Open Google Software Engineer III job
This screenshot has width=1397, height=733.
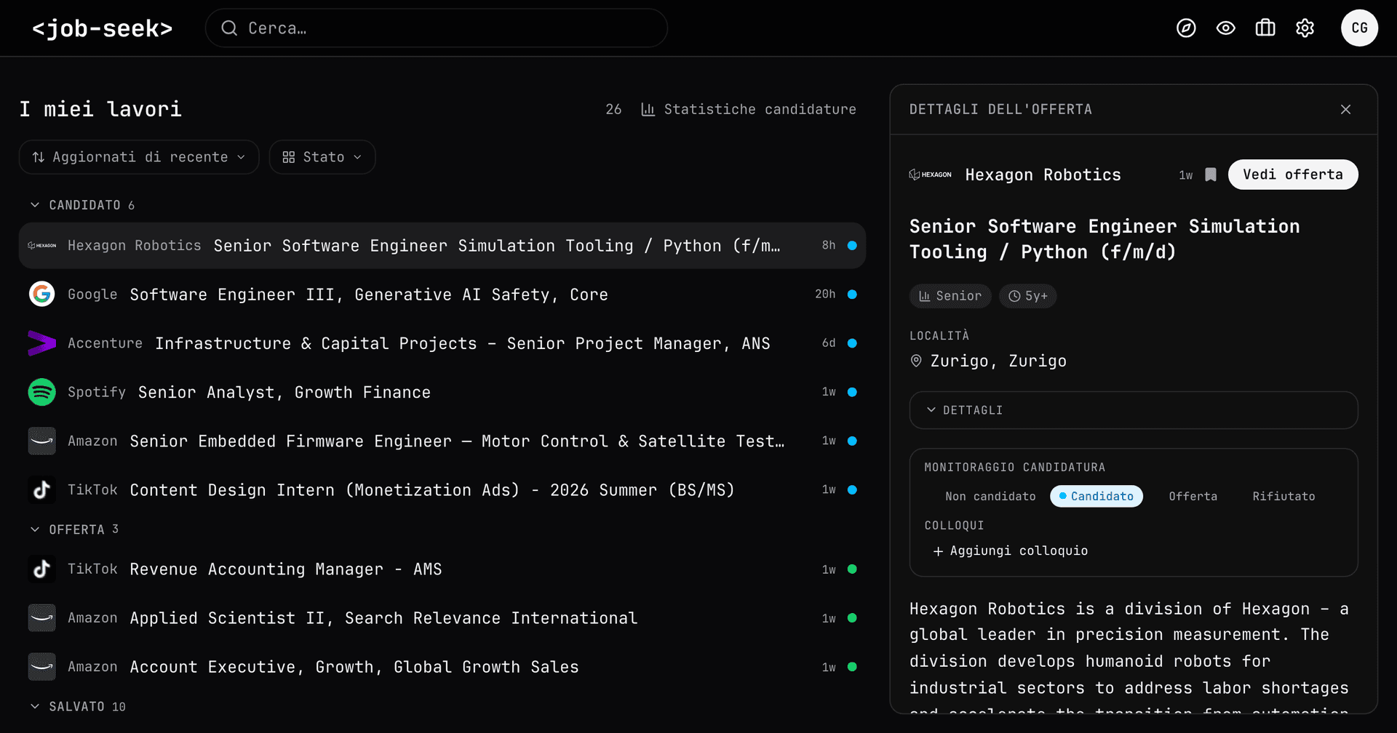click(442, 294)
